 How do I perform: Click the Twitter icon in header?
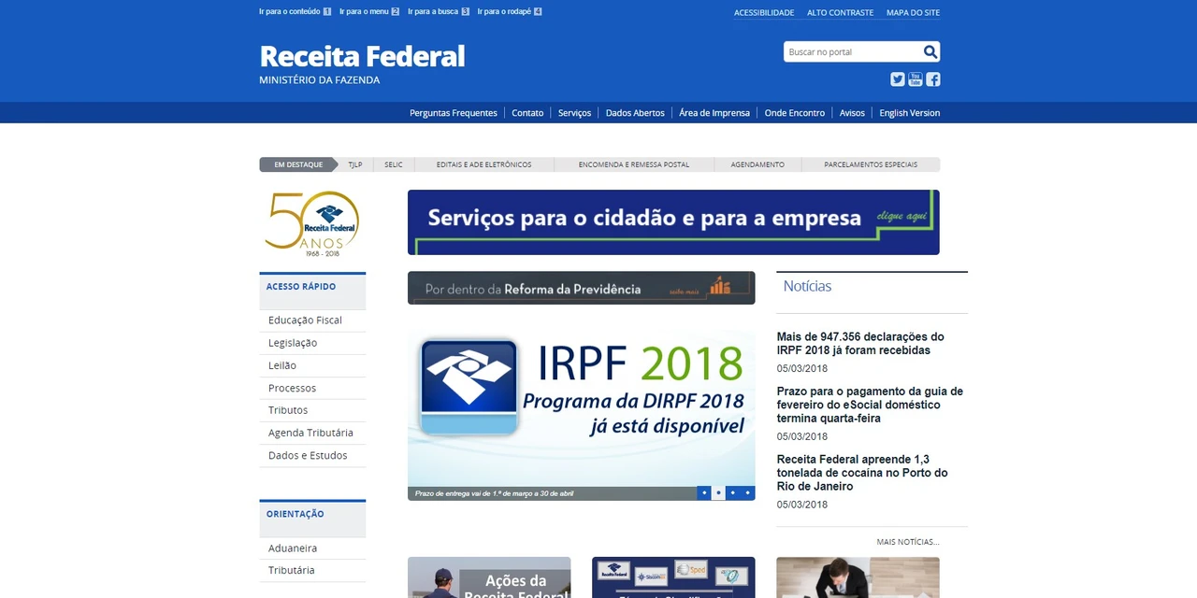pyautogui.click(x=897, y=79)
